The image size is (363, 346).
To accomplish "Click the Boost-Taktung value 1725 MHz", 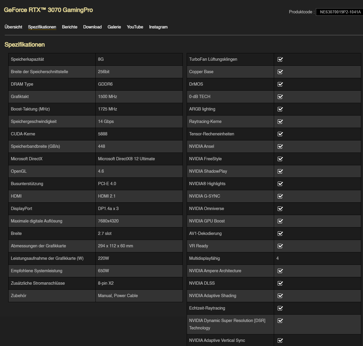I will [x=108, y=109].
